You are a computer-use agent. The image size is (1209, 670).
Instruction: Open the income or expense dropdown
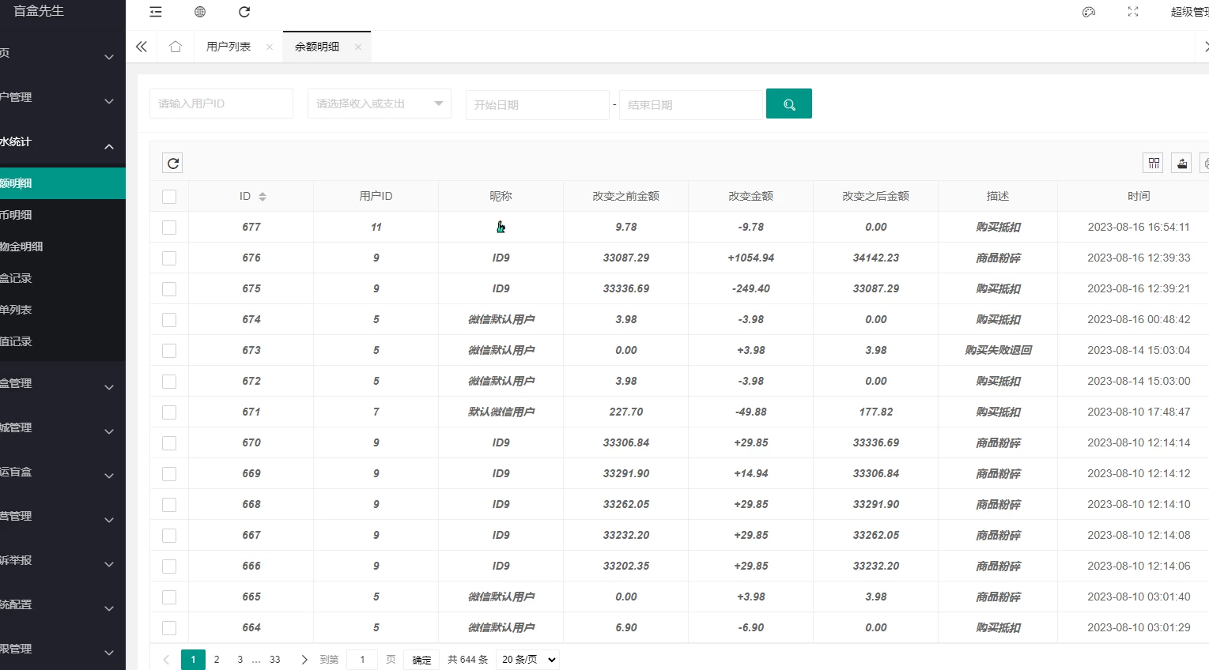379,104
